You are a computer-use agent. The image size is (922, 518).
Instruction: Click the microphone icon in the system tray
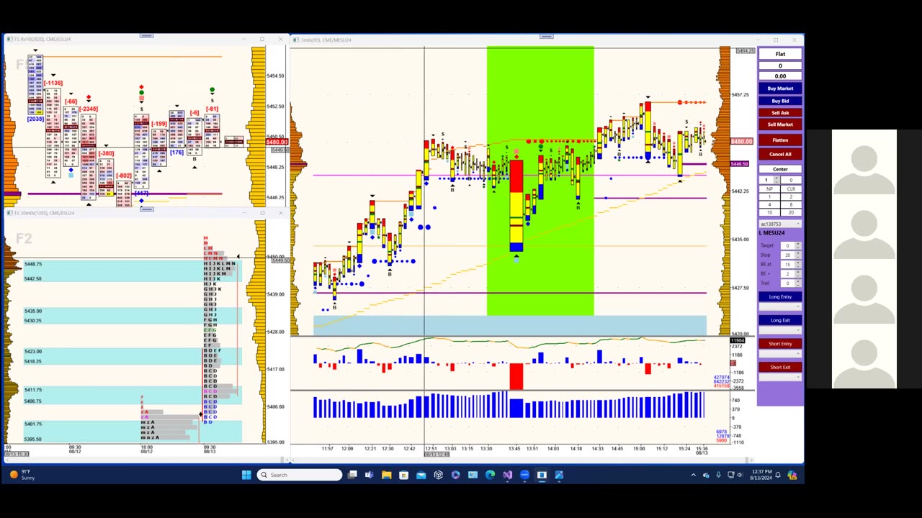(x=718, y=475)
